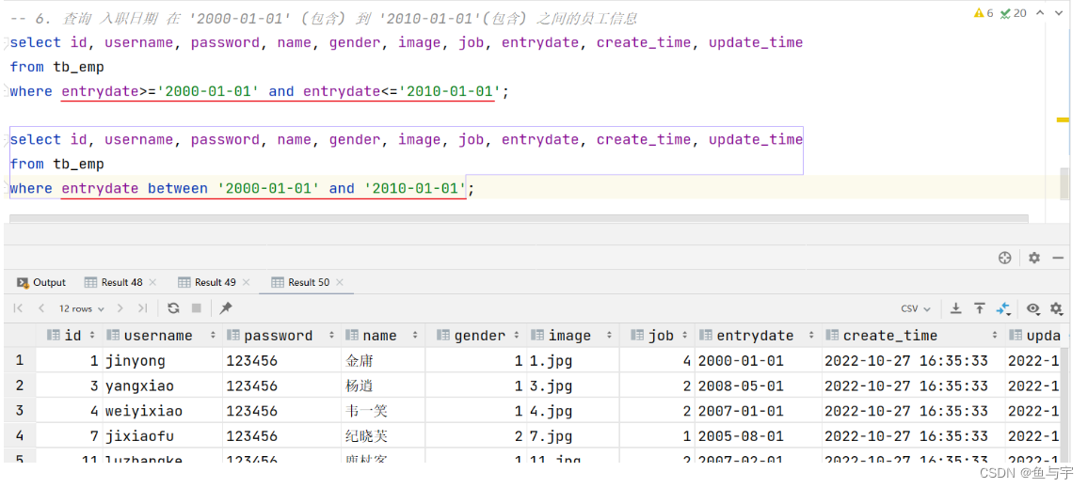Click the first 'from tb_emp' line in editor
The image size is (1088, 488).
point(56,67)
